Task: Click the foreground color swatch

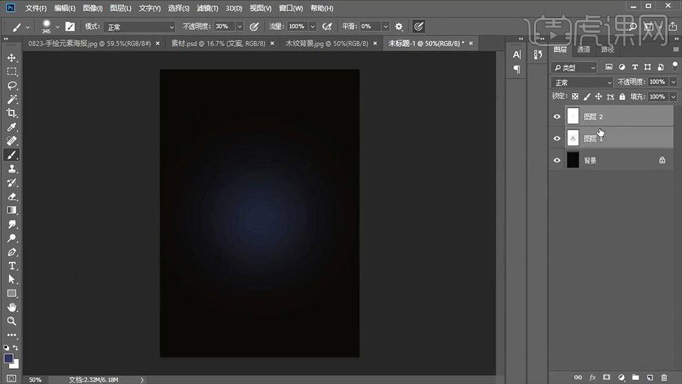Action: click(x=9, y=358)
